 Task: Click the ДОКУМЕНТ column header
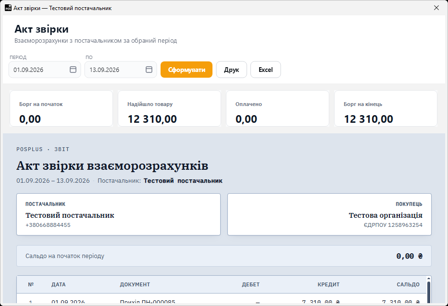[x=135, y=284]
